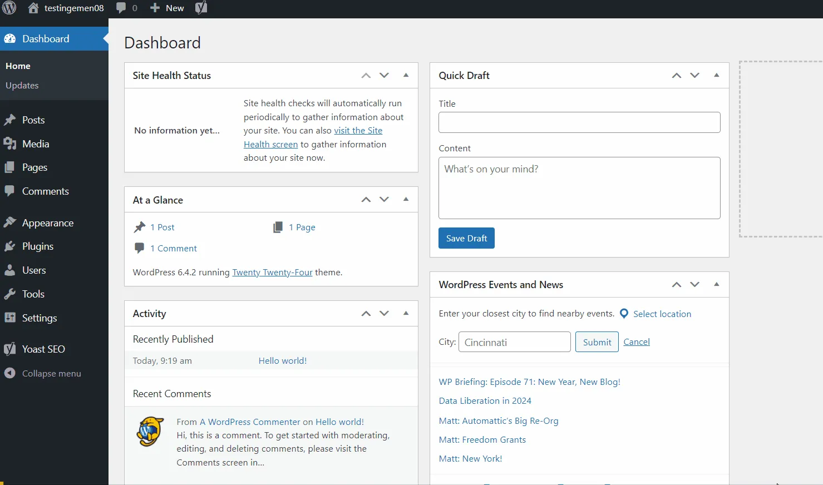Collapse the Activity panel
This screenshot has width=823, height=485.
point(406,313)
